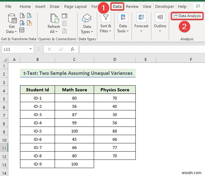This screenshot has width=205, height=176.
Task: Open the File tab
Action: point(8,6)
